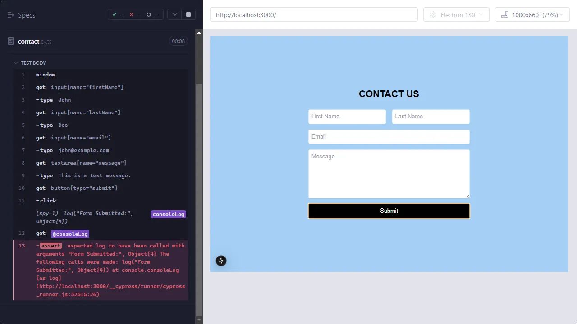
Task: Open the Electron 130 browser dropdown
Action: (x=456, y=15)
